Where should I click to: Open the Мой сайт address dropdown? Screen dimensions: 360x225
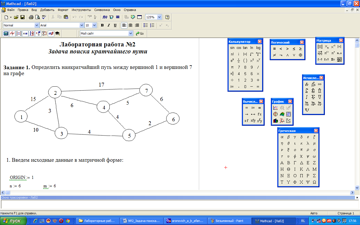click(x=131, y=33)
